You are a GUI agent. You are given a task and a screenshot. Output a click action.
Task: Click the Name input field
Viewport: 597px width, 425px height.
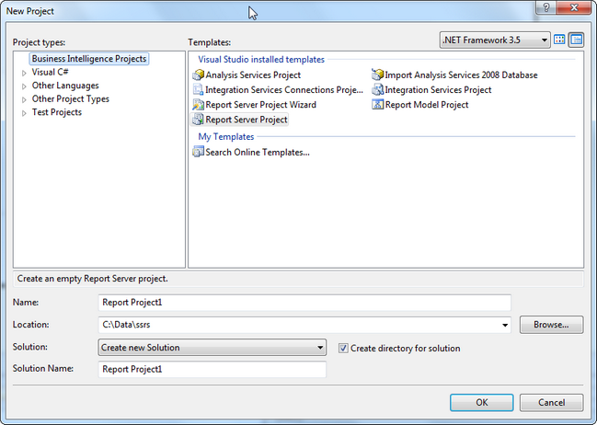(x=304, y=303)
